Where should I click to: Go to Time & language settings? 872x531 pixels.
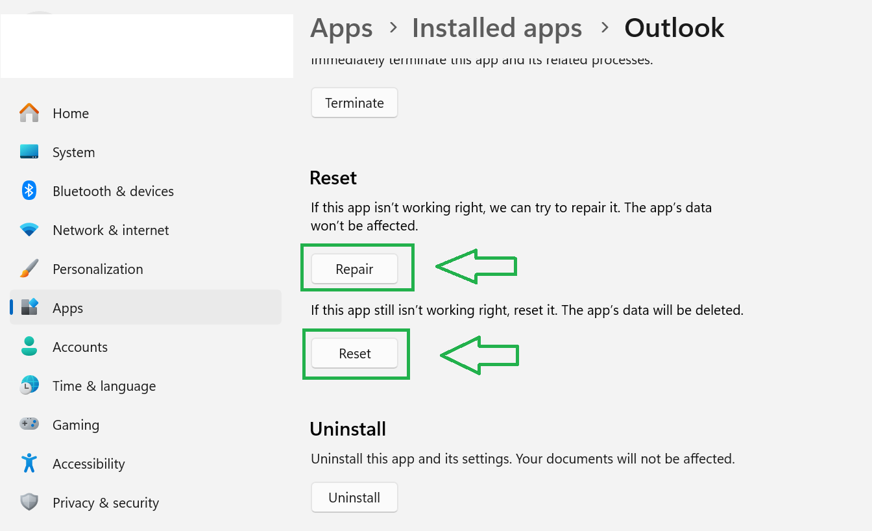point(104,386)
